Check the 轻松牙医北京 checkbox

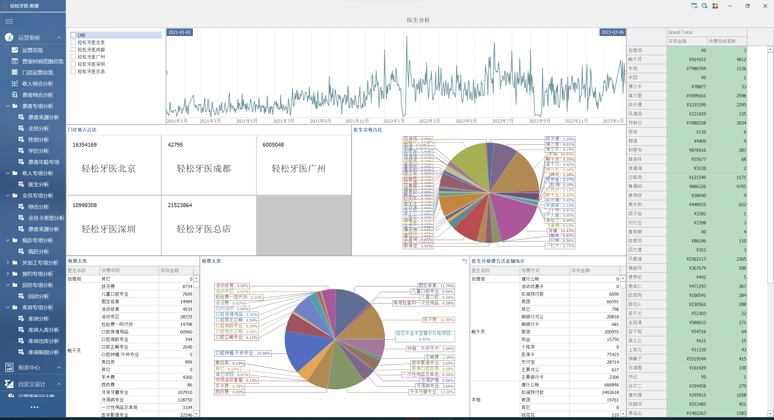click(73, 42)
